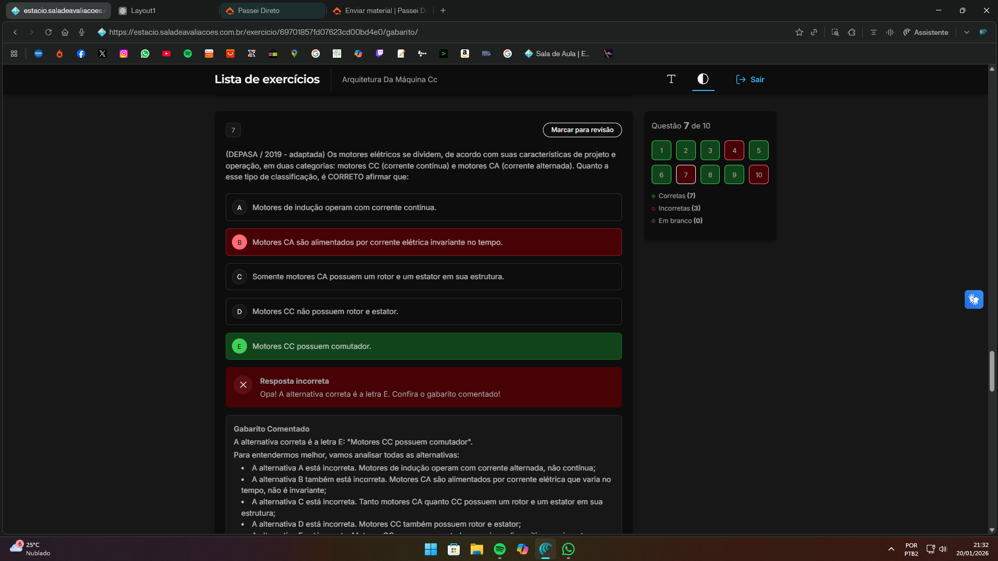Expand the browser toolbar chevron dropdown
This screenshot has width=998, height=561.
point(966,32)
